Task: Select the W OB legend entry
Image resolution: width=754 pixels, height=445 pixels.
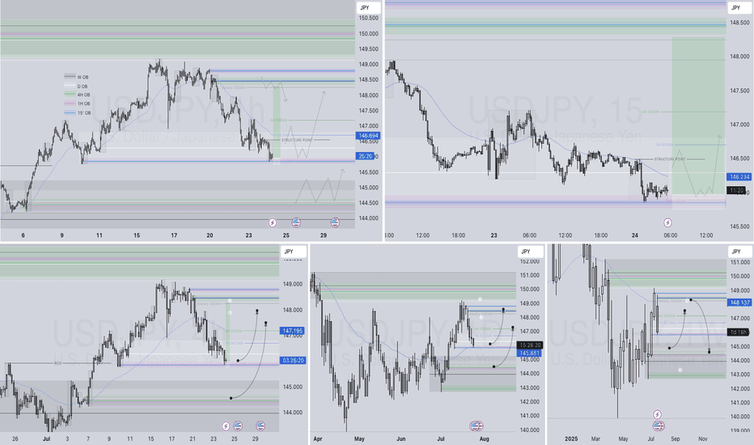Action: pos(77,77)
